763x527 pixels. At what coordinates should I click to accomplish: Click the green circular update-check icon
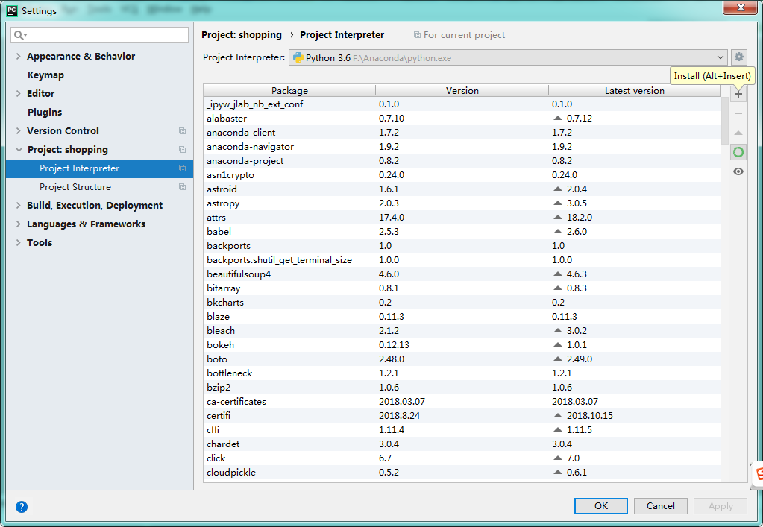pyautogui.click(x=738, y=151)
